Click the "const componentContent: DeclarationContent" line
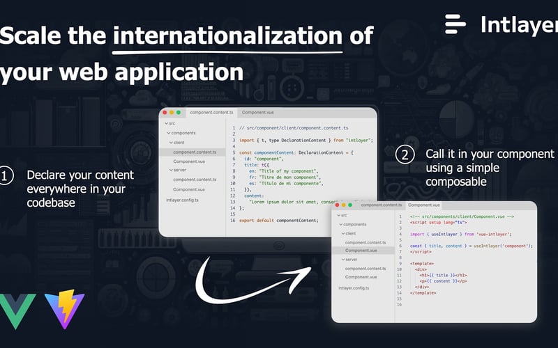 (x=296, y=152)
